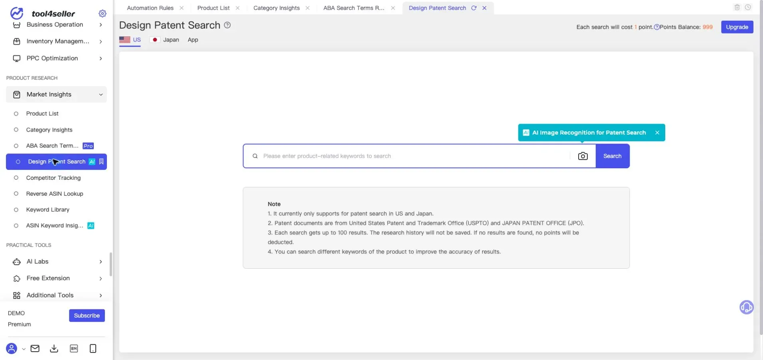The height and width of the screenshot is (360, 763).
Task: Switch language with the EN icon
Action: coord(74,348)
